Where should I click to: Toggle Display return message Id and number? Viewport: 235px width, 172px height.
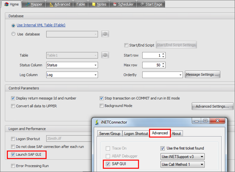point(13,98)
